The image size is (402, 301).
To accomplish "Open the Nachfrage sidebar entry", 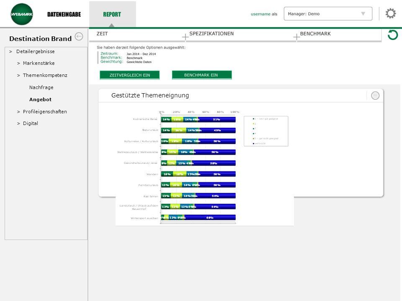I will tap(41, 87).
